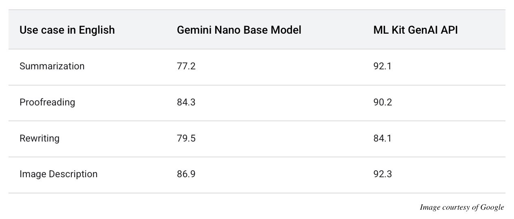Click the 84.3 Proofreading base model score
The height and width of the screenshot is (219, 514).
(186, 102)
